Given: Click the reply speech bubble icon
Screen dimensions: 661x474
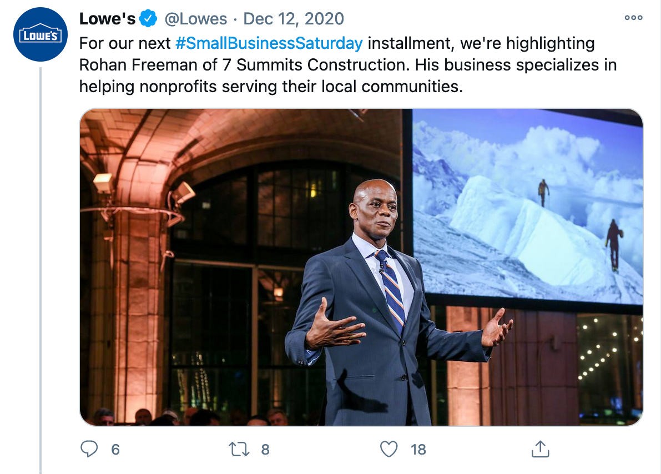Looking at the screenshot, I should point(89,448).
